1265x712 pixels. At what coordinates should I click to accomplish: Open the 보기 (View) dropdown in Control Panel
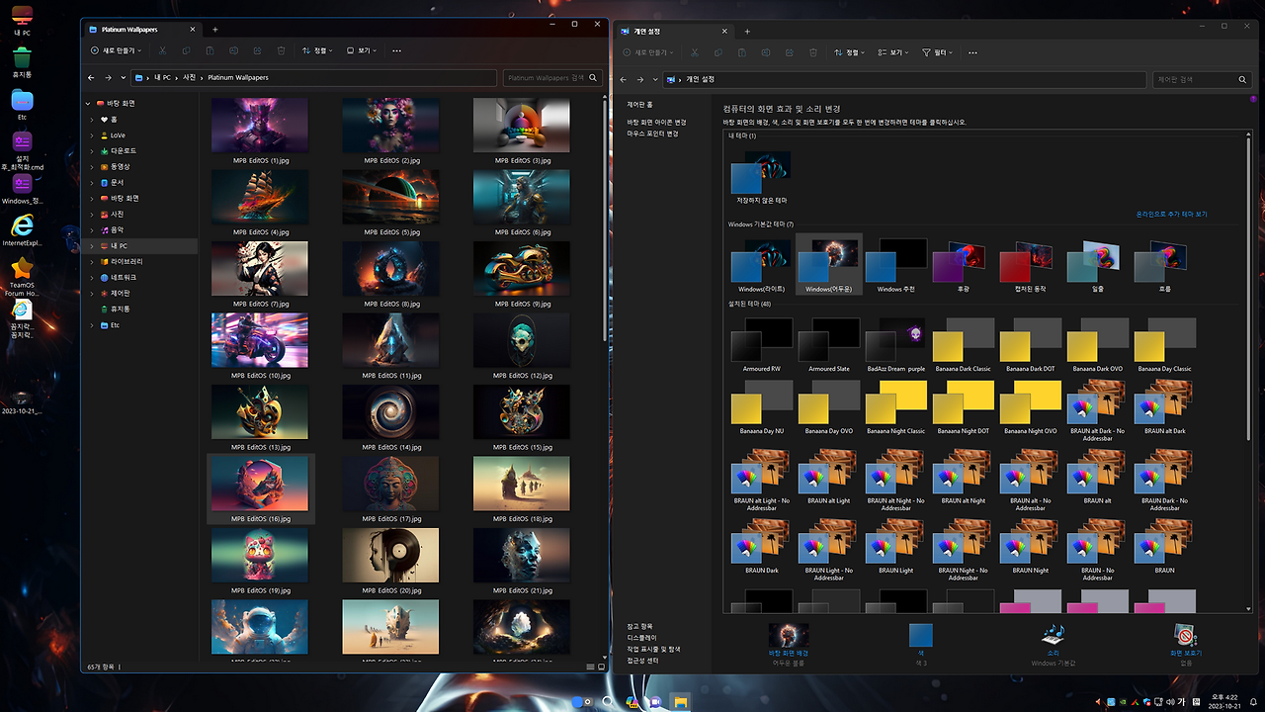coord(892,51)
